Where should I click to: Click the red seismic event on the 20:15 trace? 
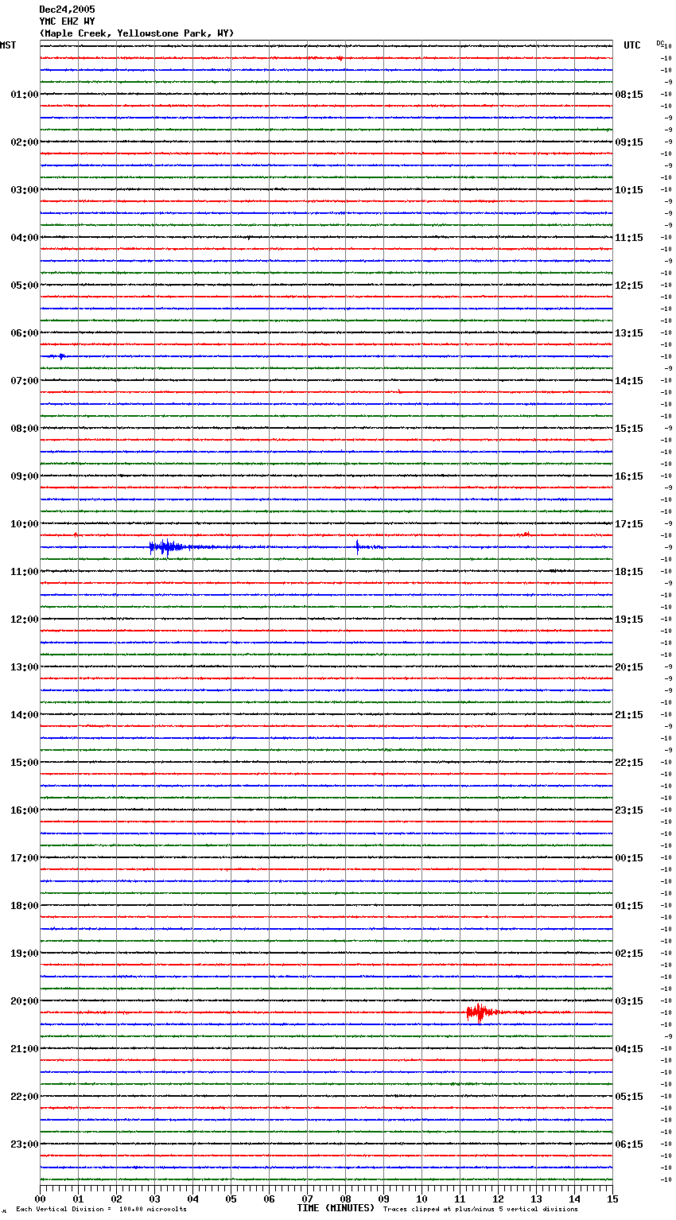pyautogui.click(x=481, y=1012)
